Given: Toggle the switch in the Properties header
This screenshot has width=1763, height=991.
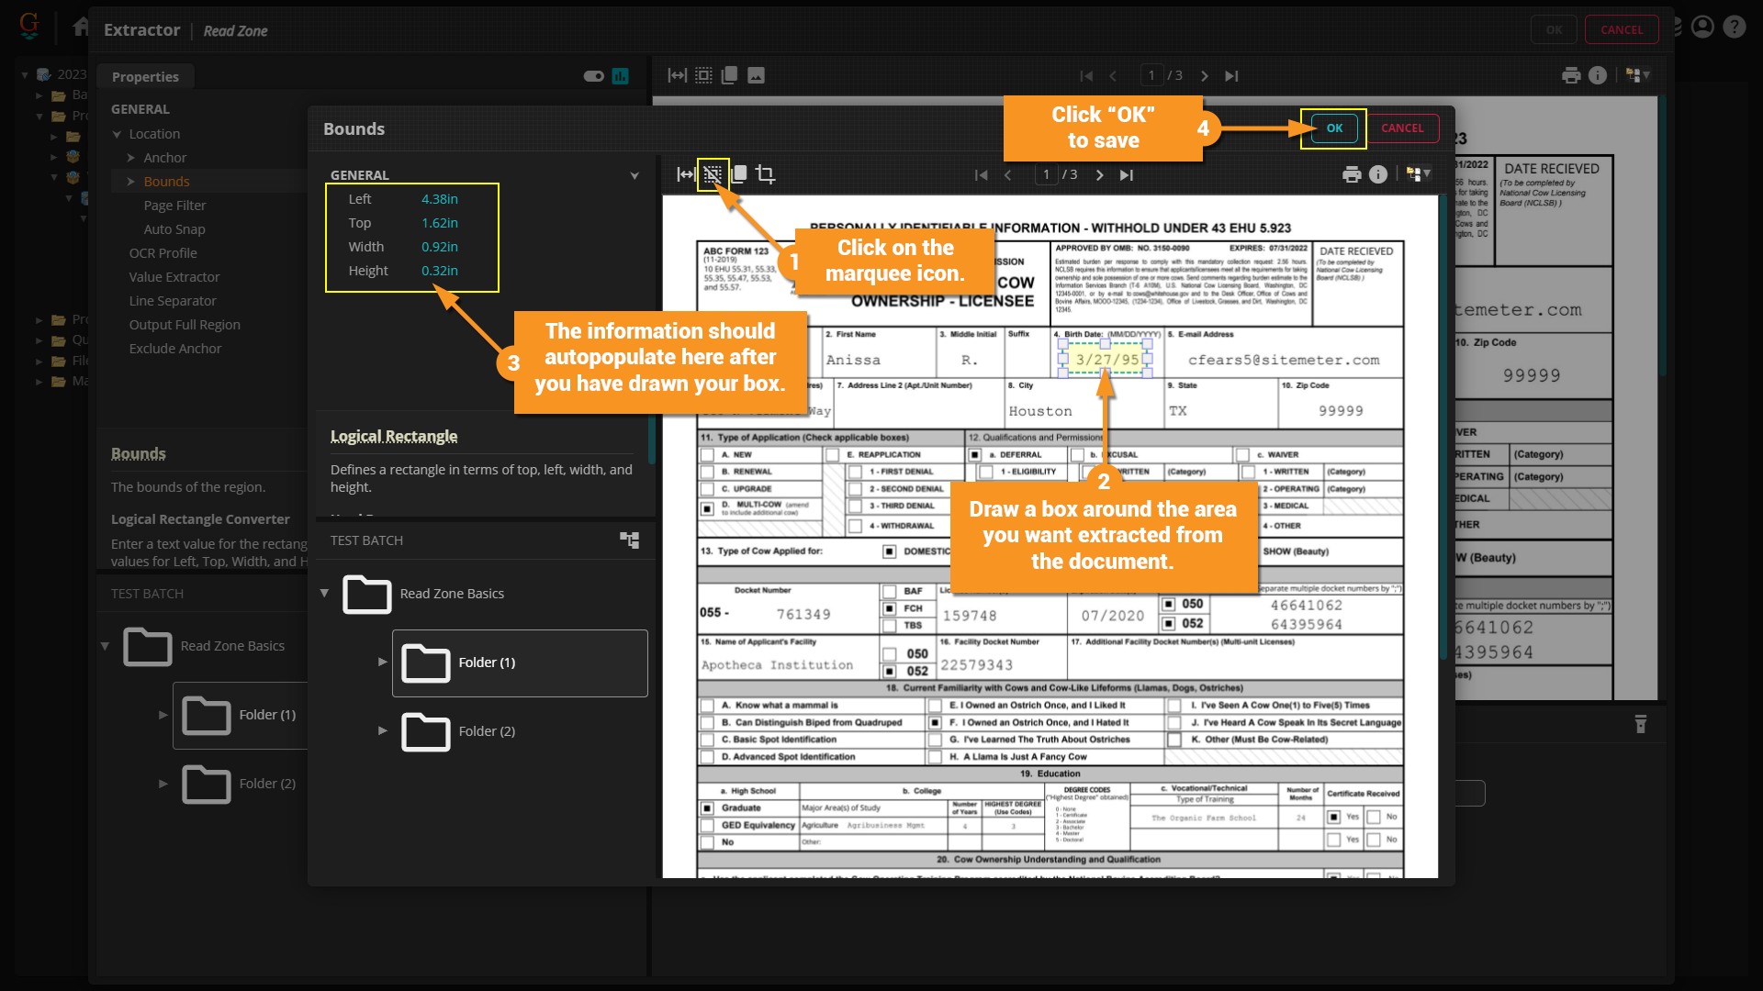Looking at the screenshot, I should [593, 76].
